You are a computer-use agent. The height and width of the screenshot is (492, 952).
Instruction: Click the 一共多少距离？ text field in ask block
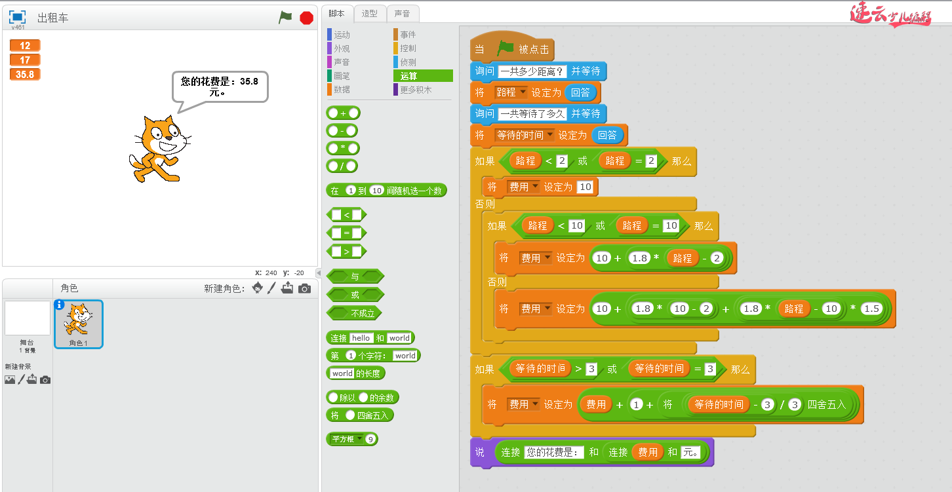[x=532, y=71]
